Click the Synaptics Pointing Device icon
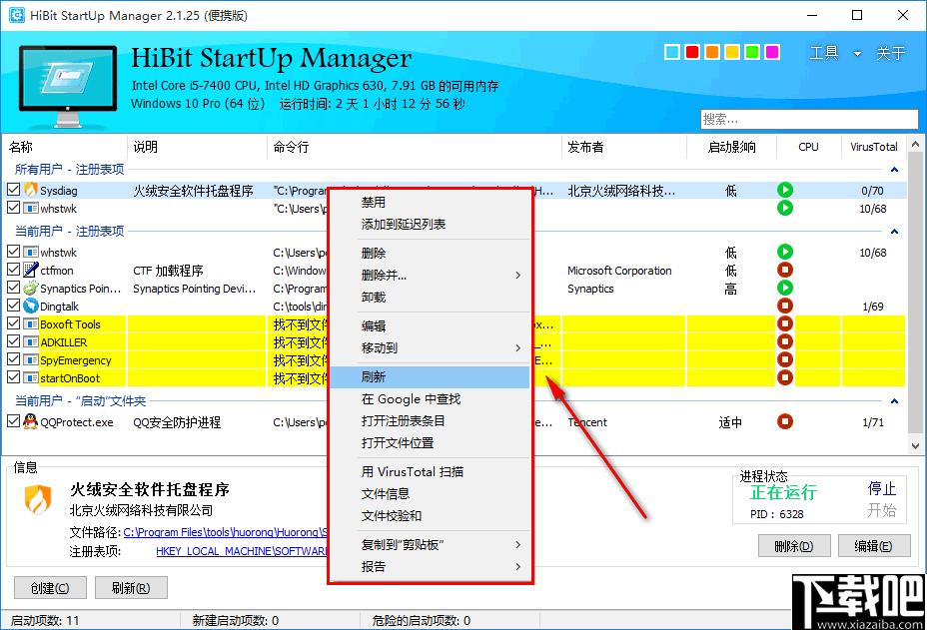Screen dimensions: 927x630 tap(31, 289)
